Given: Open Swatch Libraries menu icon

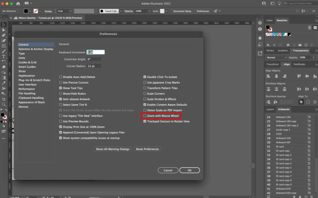Looking at the screenshot, I should [x=268, y=45].
